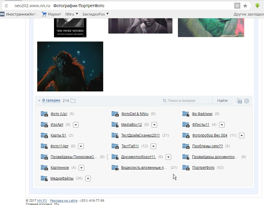
Task: Click folder icon of МедиаФайлы
Action: point(44,178)
